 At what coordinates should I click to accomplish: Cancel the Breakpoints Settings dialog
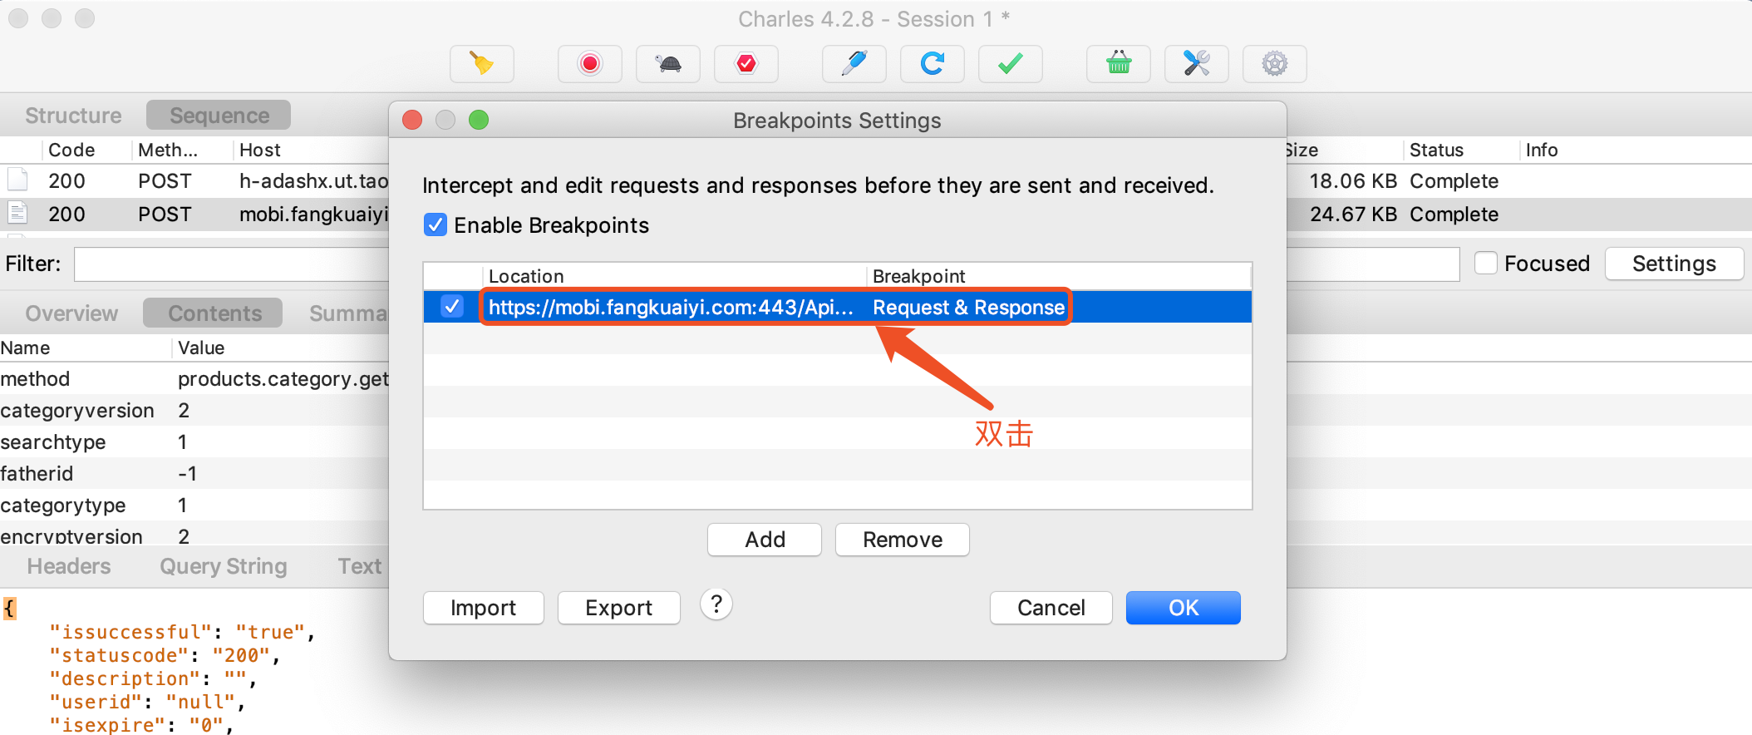click(x=1051, y=608)
